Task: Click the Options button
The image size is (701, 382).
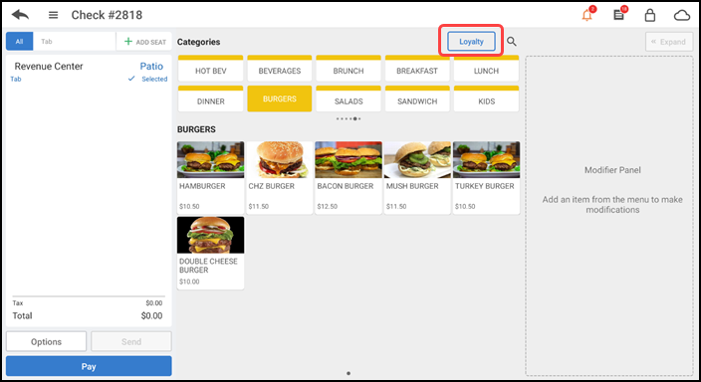Action: click(x=46, y=342)
